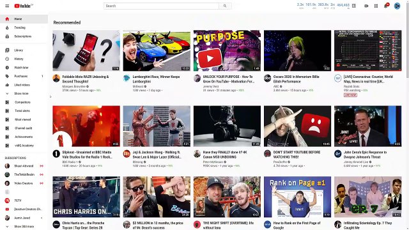Open THE NIGHT SHIFT video thumbnail
Viewport: 409px width, 230px height.
point(227,197)
